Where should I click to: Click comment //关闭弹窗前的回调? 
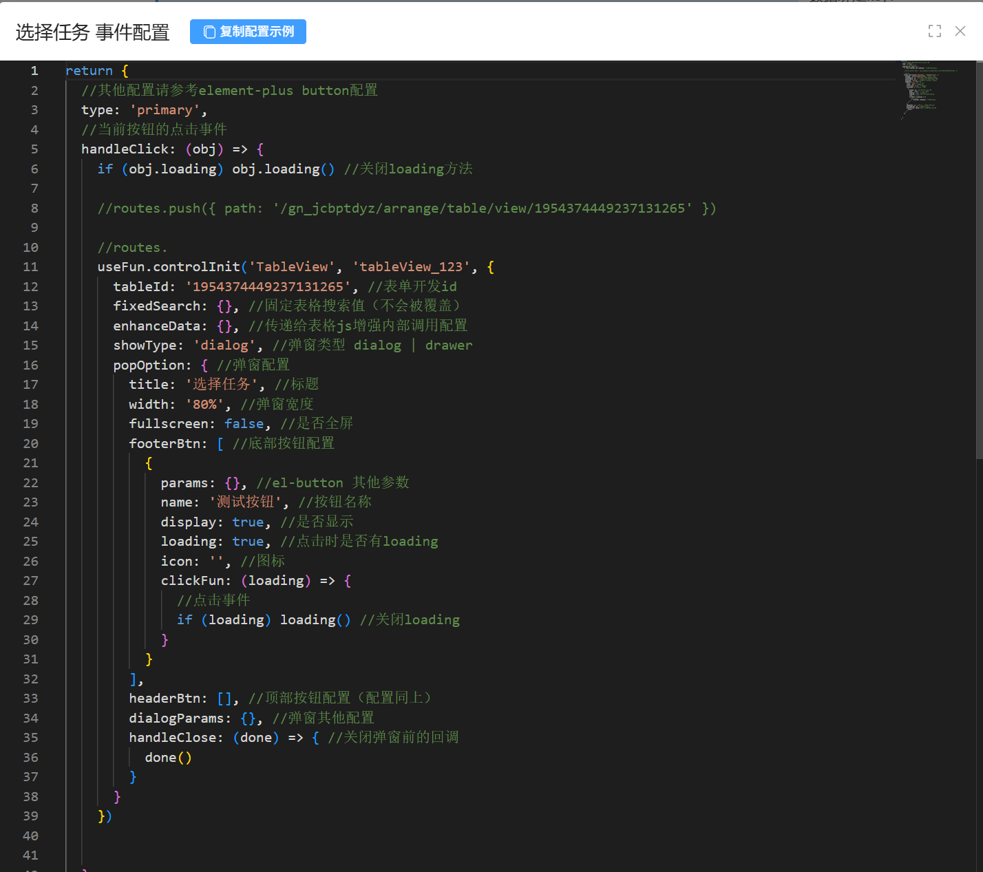click(393, 738)
